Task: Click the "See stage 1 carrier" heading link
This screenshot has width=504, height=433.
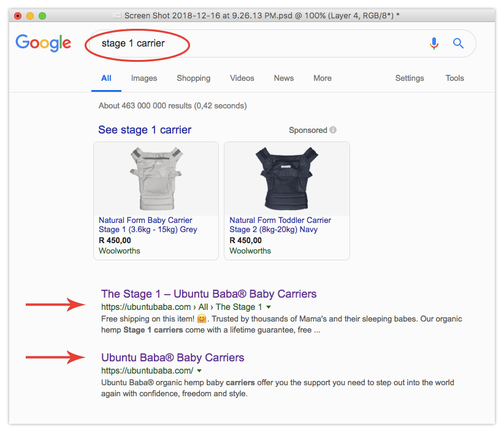Action: point(145,130)
